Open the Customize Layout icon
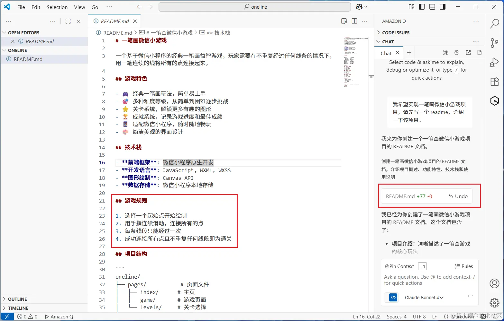Screen dimensions: 504x321 [x=411, y=7]
